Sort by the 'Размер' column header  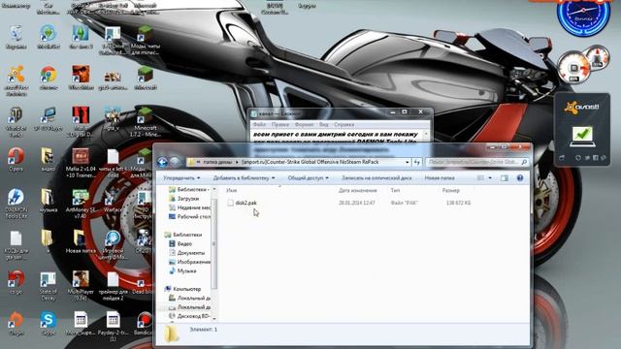450,190
